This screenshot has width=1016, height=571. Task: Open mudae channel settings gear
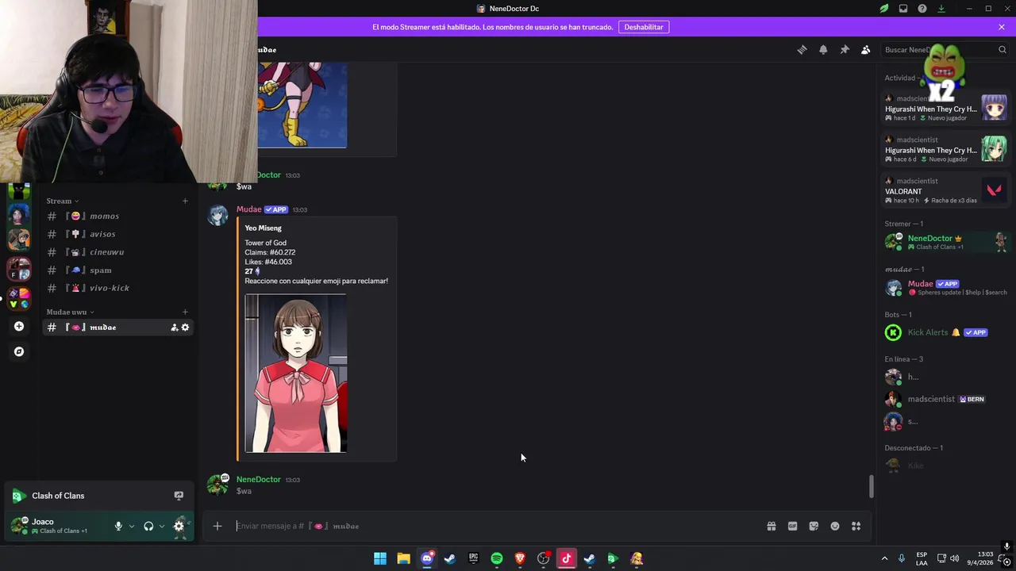point(186,328)
